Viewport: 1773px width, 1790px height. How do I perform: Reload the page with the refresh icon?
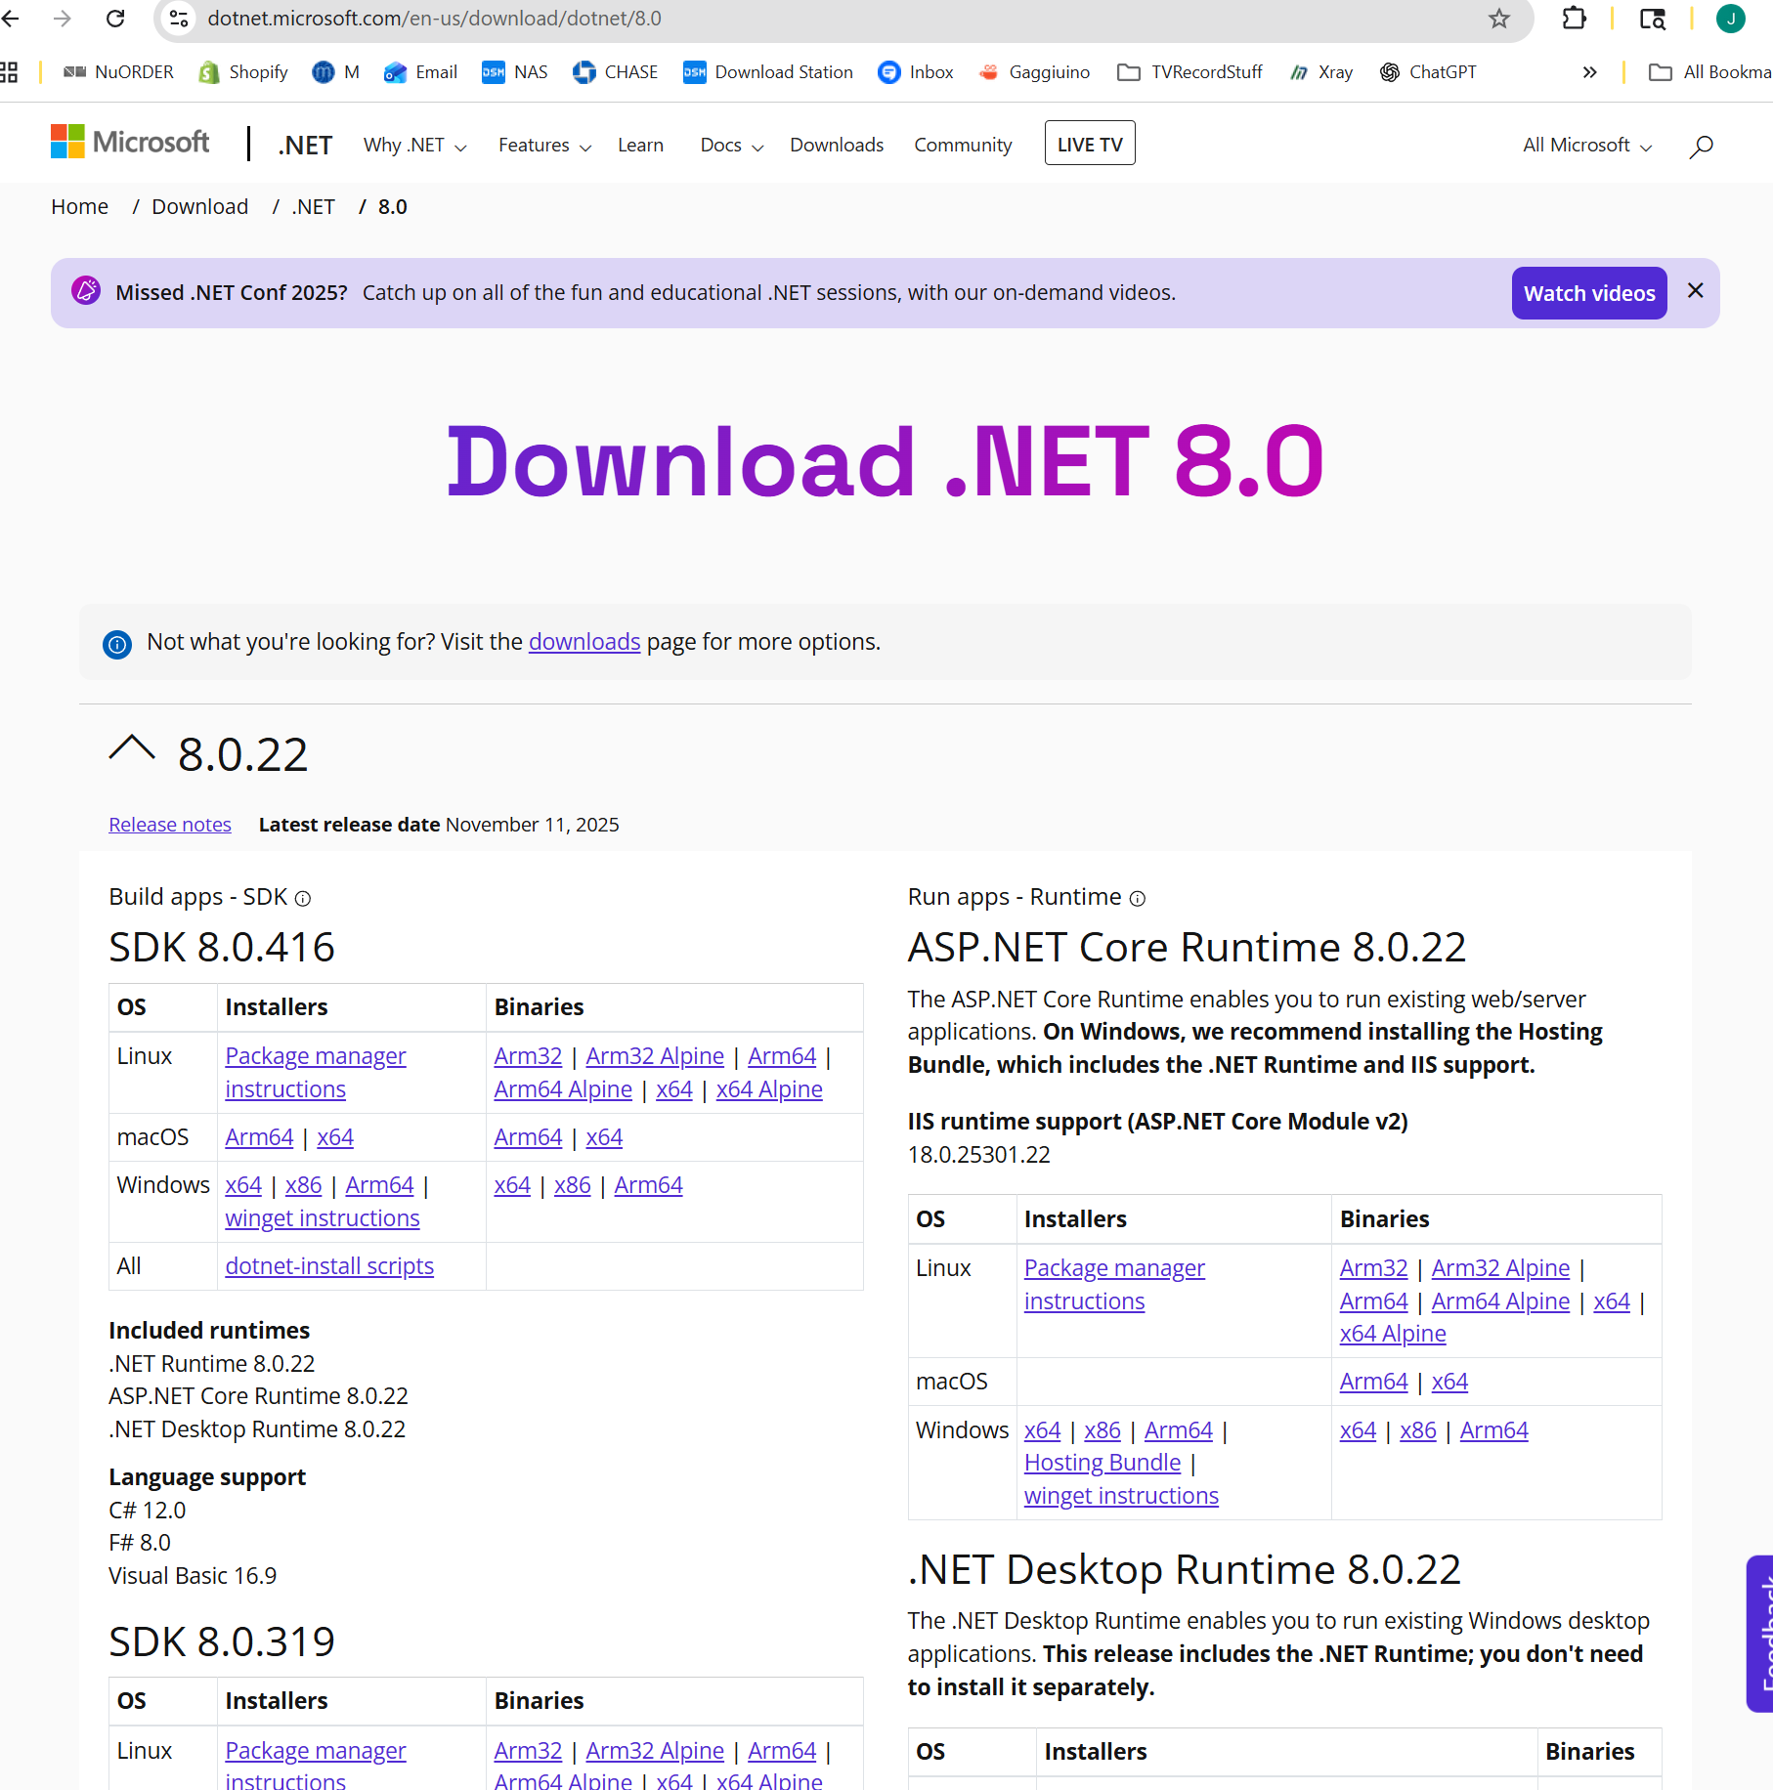coord(116,18)
